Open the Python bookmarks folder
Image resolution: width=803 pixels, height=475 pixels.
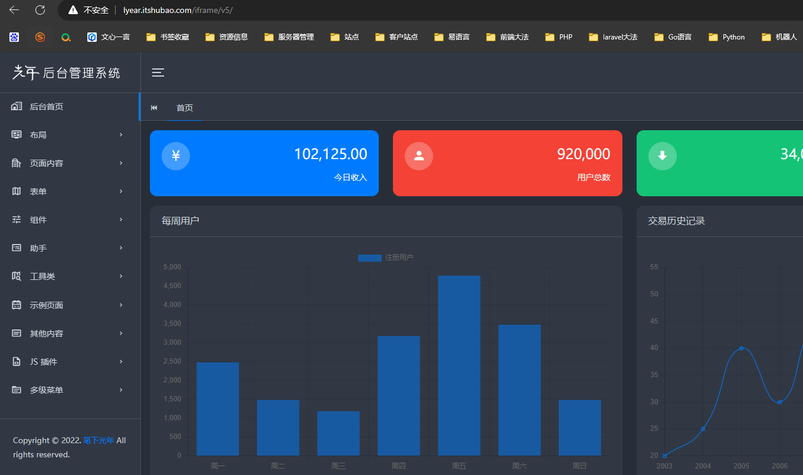click(727, 37)
